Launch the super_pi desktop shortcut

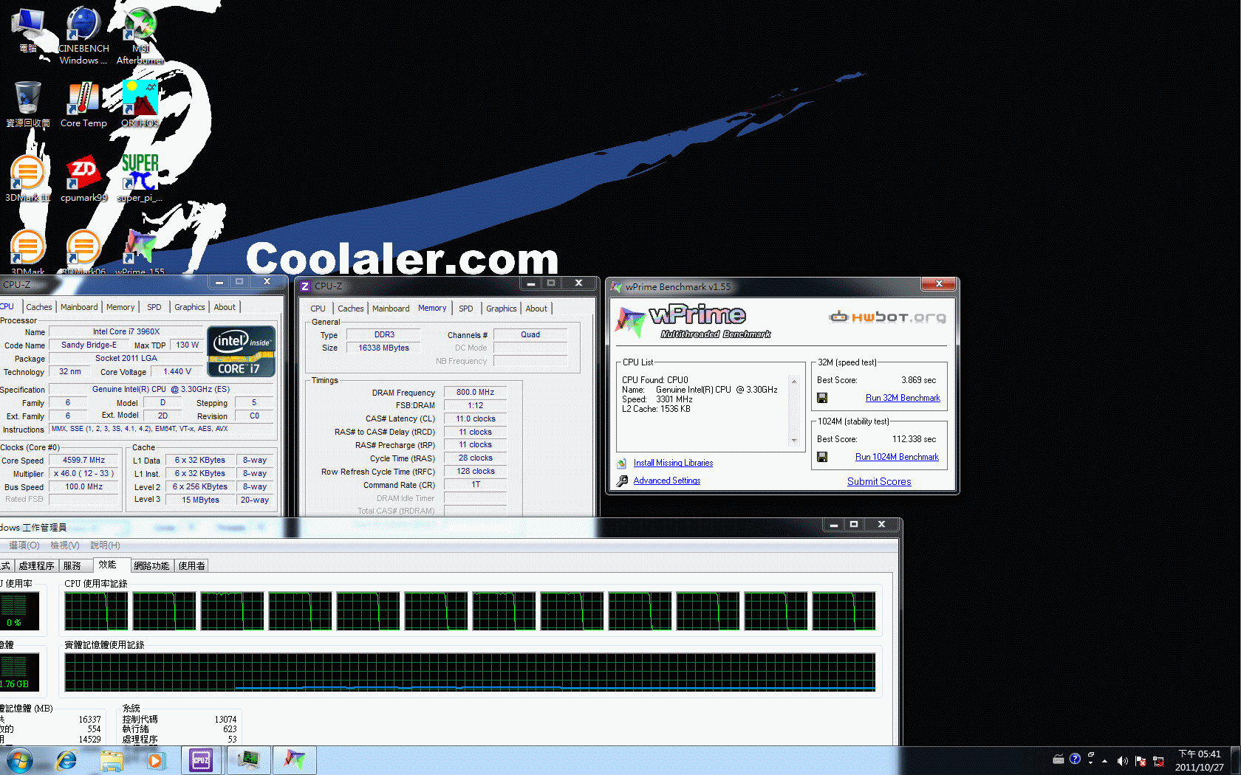(140, 179)
